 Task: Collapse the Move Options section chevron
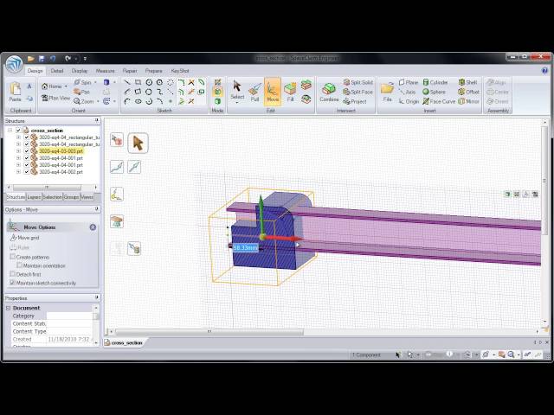tap(93, 227)
